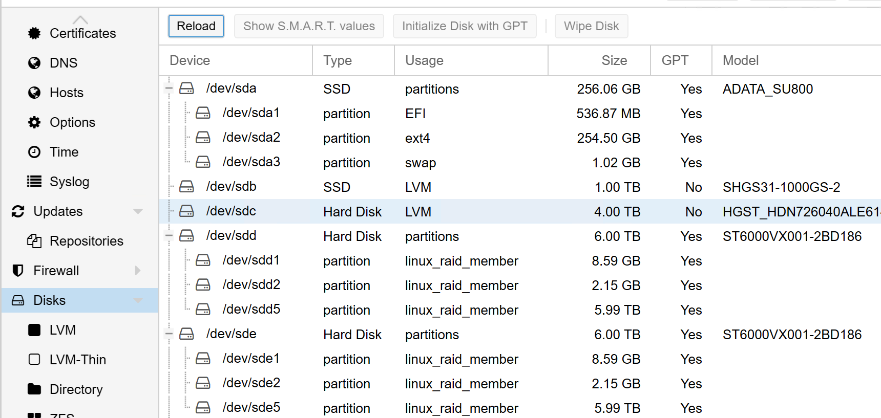The width and height of the screenshot is (881, 418).
Task: Click the Options gears icon
Action: pyautogui.click(x=34, y=122)
